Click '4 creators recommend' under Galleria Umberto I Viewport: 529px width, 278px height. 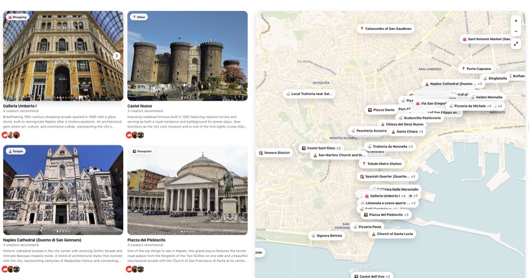21,111
